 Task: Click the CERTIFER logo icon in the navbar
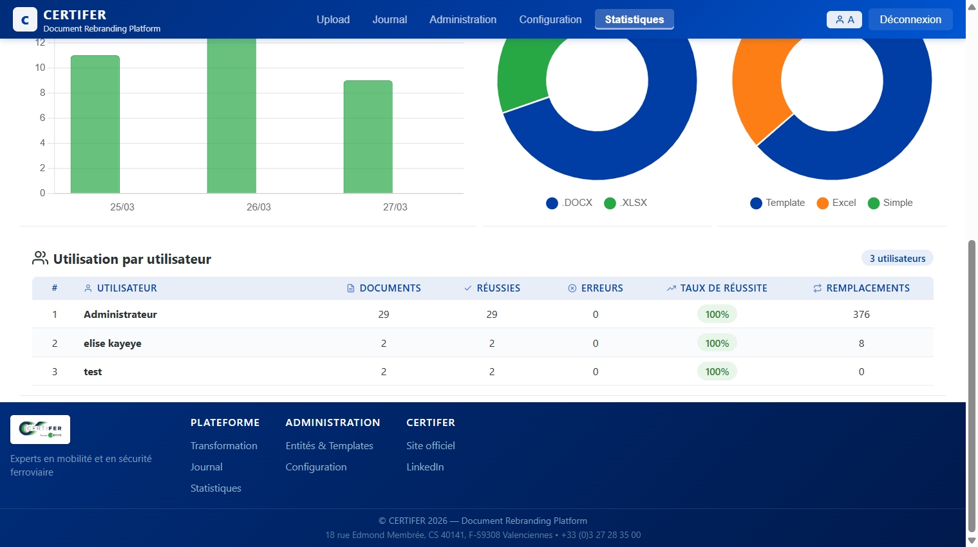(x=24, y=19)
